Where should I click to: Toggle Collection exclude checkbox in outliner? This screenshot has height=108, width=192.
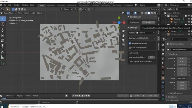(186, 16)
